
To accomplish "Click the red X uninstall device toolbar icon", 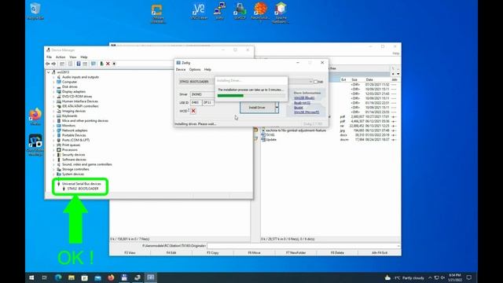I will click(x=108, y=64).
